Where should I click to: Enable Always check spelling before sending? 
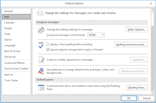(48, 44)
